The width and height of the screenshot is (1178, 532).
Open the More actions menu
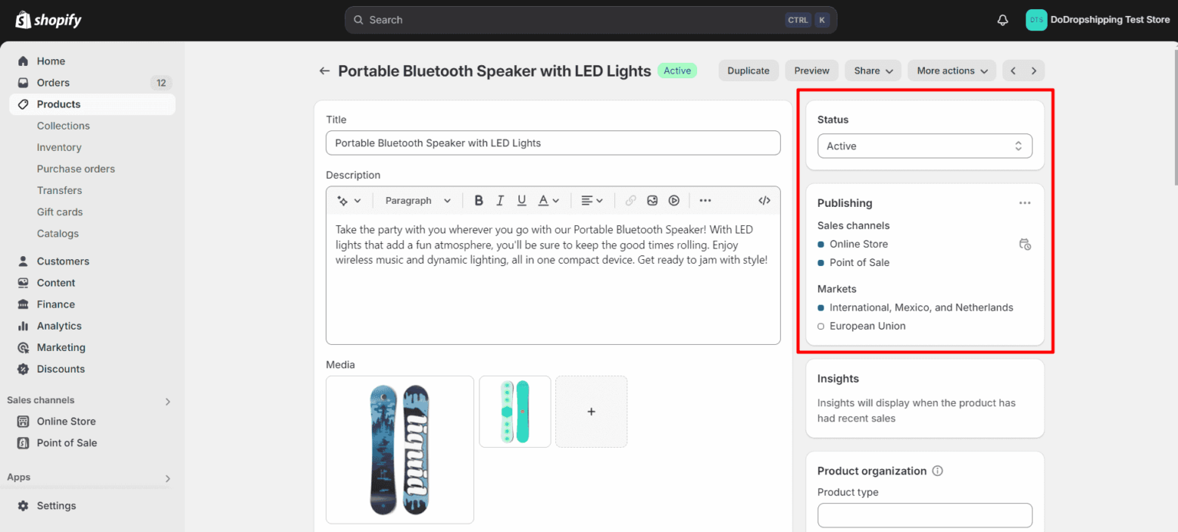951,70
